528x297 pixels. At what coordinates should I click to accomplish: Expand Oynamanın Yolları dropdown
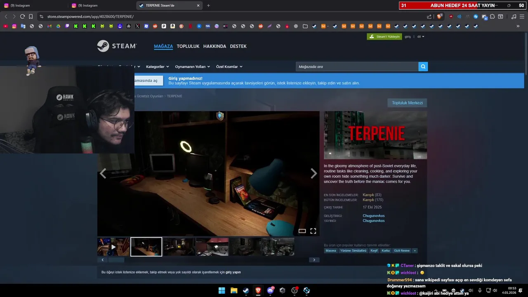[x=193, y=66]
